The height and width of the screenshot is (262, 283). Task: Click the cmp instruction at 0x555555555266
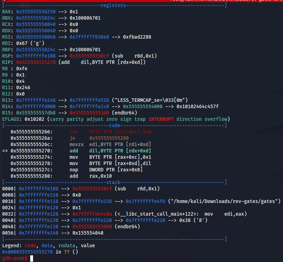110,132
